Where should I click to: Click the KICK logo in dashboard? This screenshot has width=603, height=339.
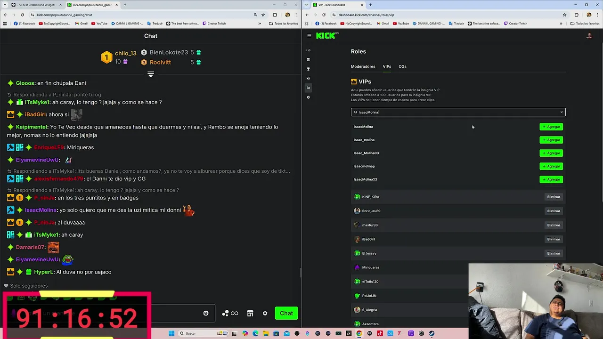(327, 36)
